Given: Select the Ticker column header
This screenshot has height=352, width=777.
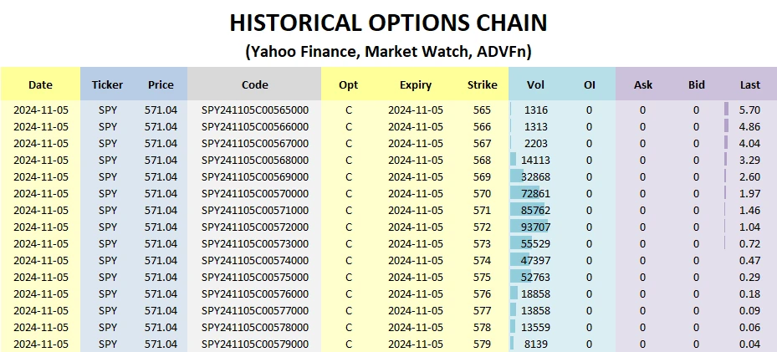Looking at the screenshot, I should click(x=107, y=84).
